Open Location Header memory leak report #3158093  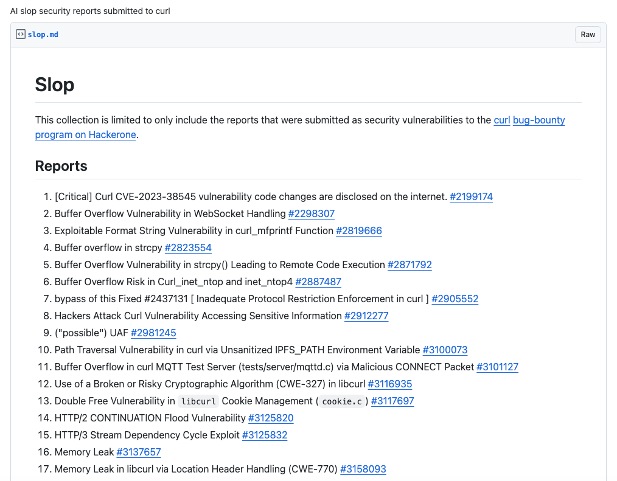363,469
